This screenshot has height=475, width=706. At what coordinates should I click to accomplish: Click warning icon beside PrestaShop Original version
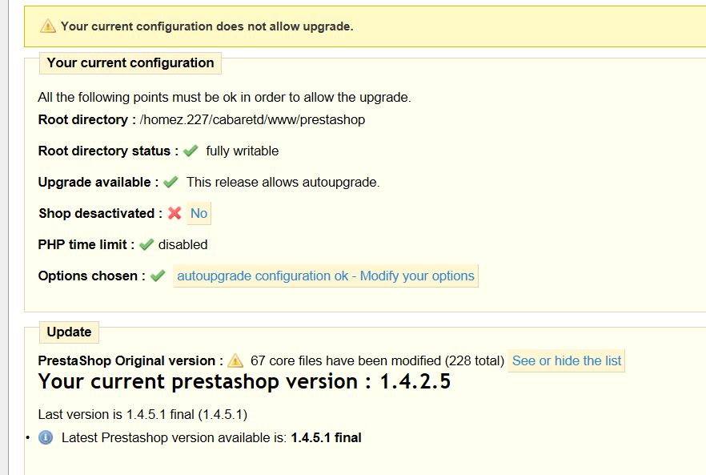235,360
